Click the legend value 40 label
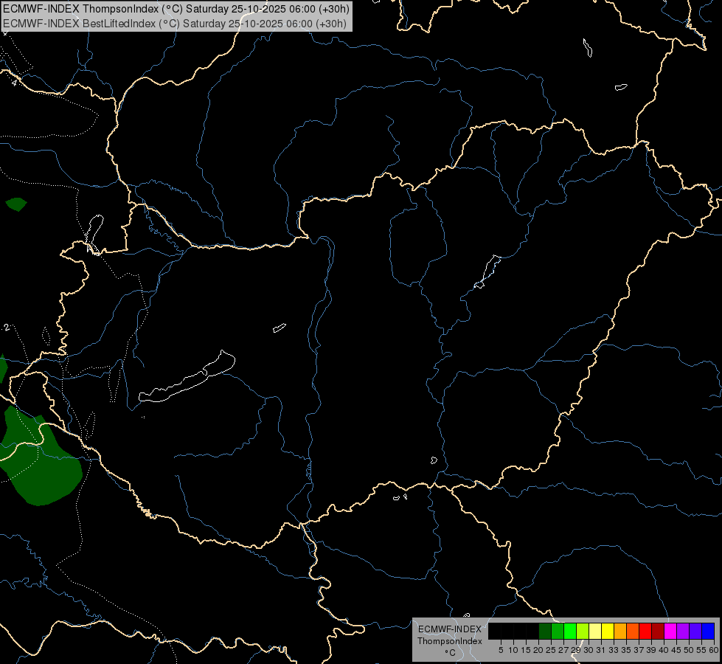722x664 pixels. click(664, 650)
